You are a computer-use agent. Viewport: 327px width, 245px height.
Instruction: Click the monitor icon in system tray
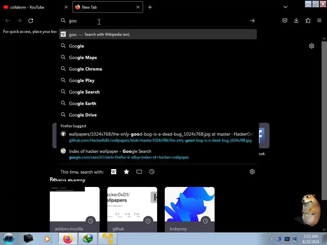click(x=287, y=239)
